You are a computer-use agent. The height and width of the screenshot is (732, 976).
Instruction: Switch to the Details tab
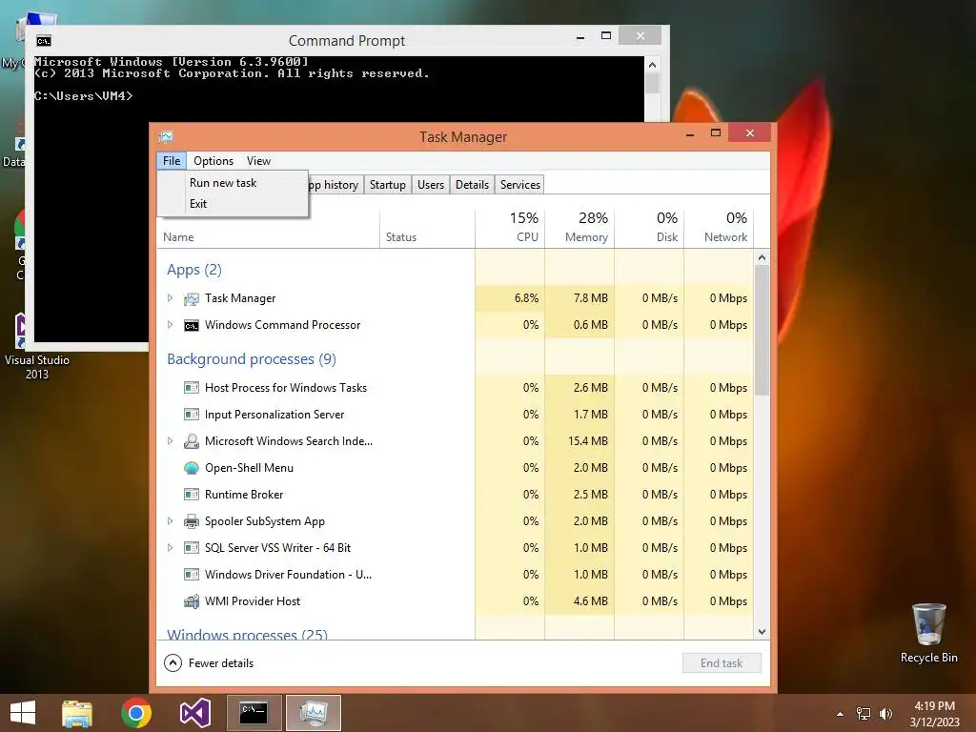pos(472,185)
